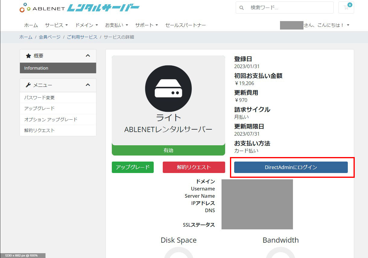
Task: Open the セールスパートナー menu item
Action: (186, 25)
